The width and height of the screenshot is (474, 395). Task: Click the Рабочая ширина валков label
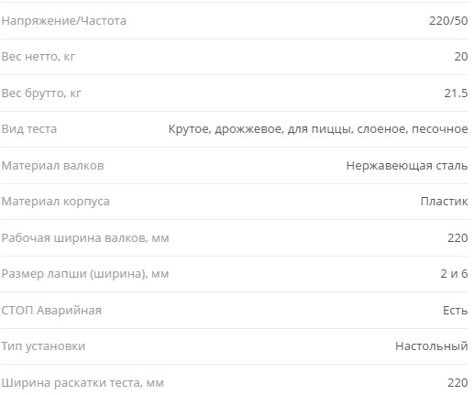tap(85, 238)
